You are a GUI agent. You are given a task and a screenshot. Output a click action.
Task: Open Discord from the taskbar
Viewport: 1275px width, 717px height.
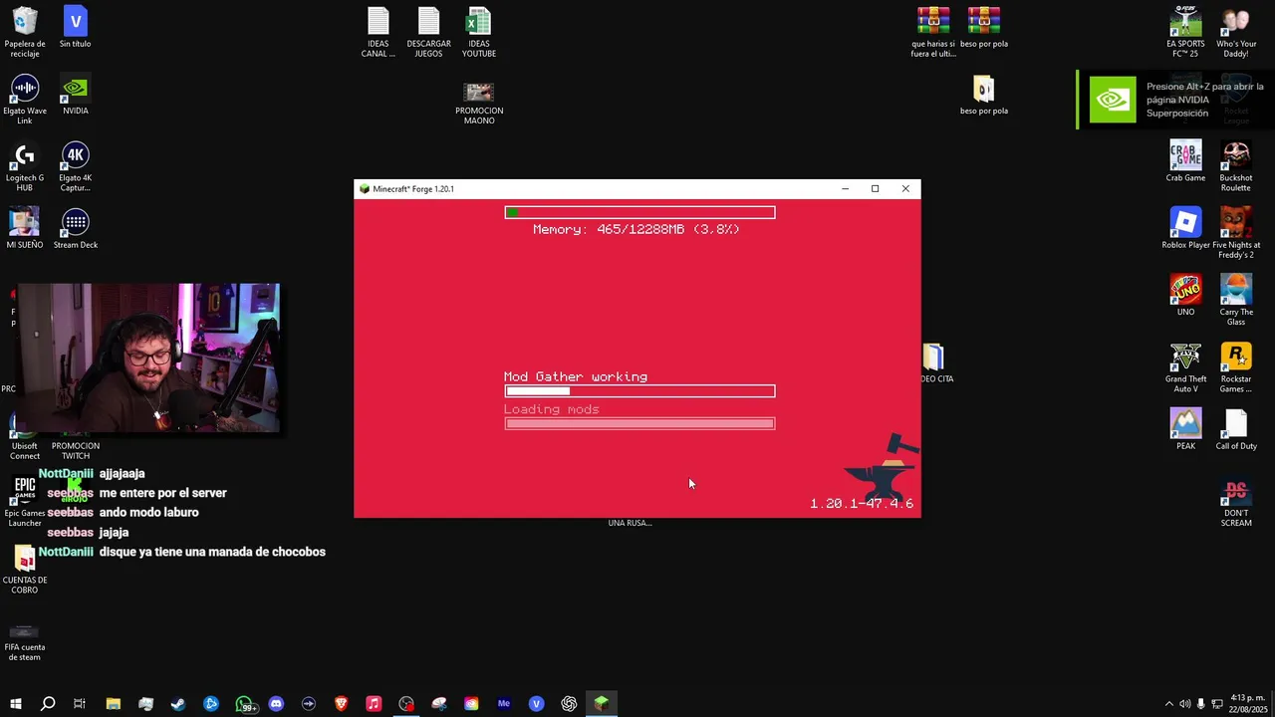pyautogui.click(x=276, y=704)
